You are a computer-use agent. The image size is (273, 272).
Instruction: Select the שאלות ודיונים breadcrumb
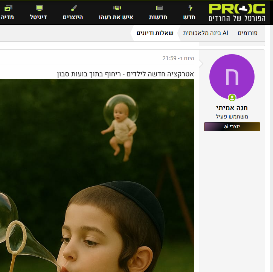tap(155, 33)
